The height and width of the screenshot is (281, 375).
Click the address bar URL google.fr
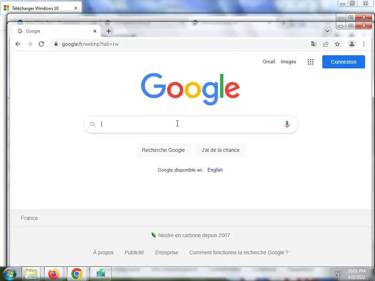[x=90, y=44]
